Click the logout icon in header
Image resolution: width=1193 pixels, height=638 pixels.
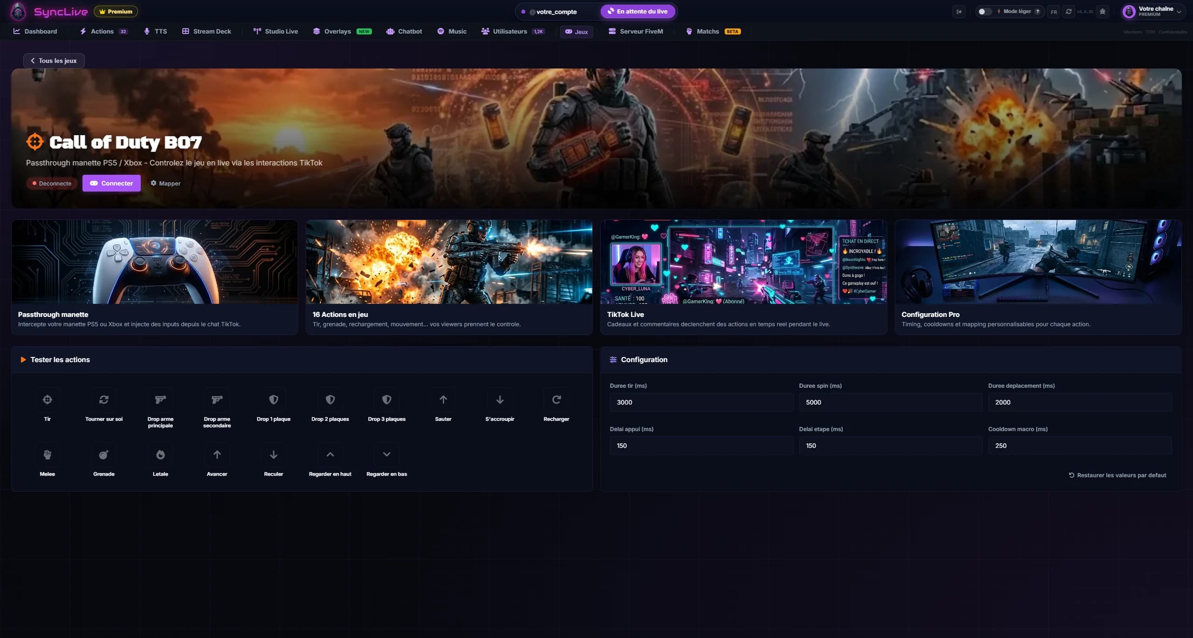(959, 12)
